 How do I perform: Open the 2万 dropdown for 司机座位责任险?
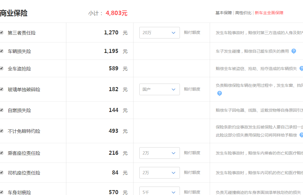[x=159, y=173]
